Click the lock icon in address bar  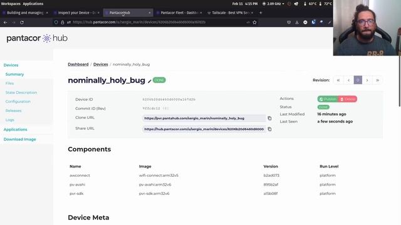[x=63, y=22]
